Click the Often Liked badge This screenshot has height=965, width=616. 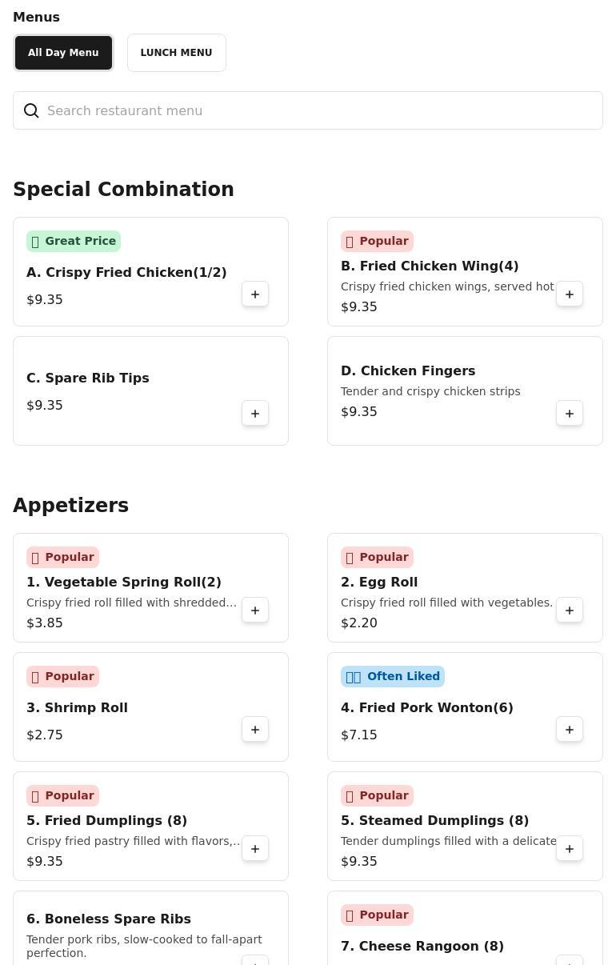coord(393,676)
